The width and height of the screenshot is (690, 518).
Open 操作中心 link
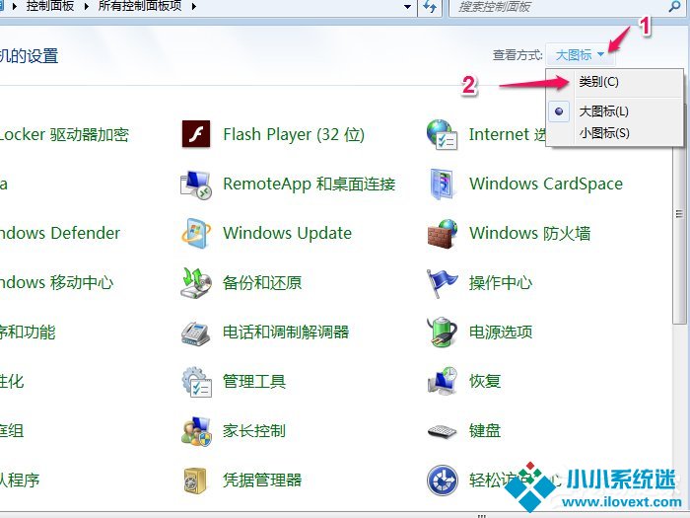coord(501,283)
